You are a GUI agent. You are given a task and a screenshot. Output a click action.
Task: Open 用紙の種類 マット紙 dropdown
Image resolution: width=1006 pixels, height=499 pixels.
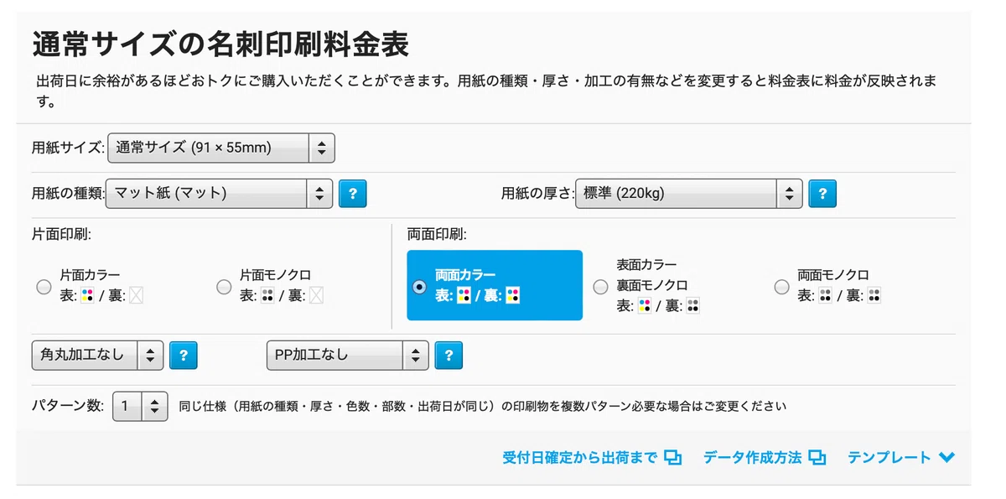pyautogui.click(x=219, y=194)
